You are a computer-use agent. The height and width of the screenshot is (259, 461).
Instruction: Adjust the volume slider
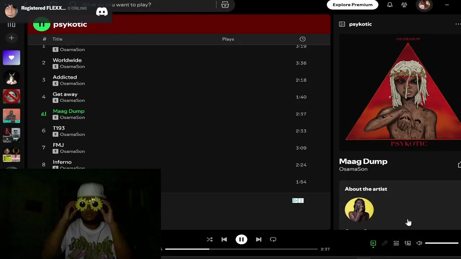click(442, 243)
